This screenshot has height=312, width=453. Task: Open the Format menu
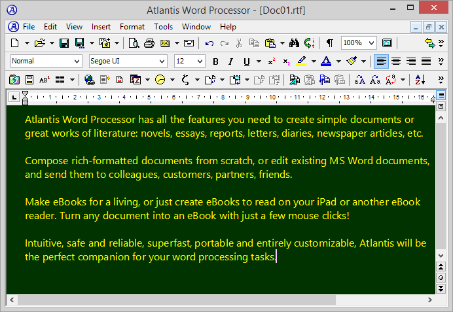pyautogui.click(x=132, y=27)
